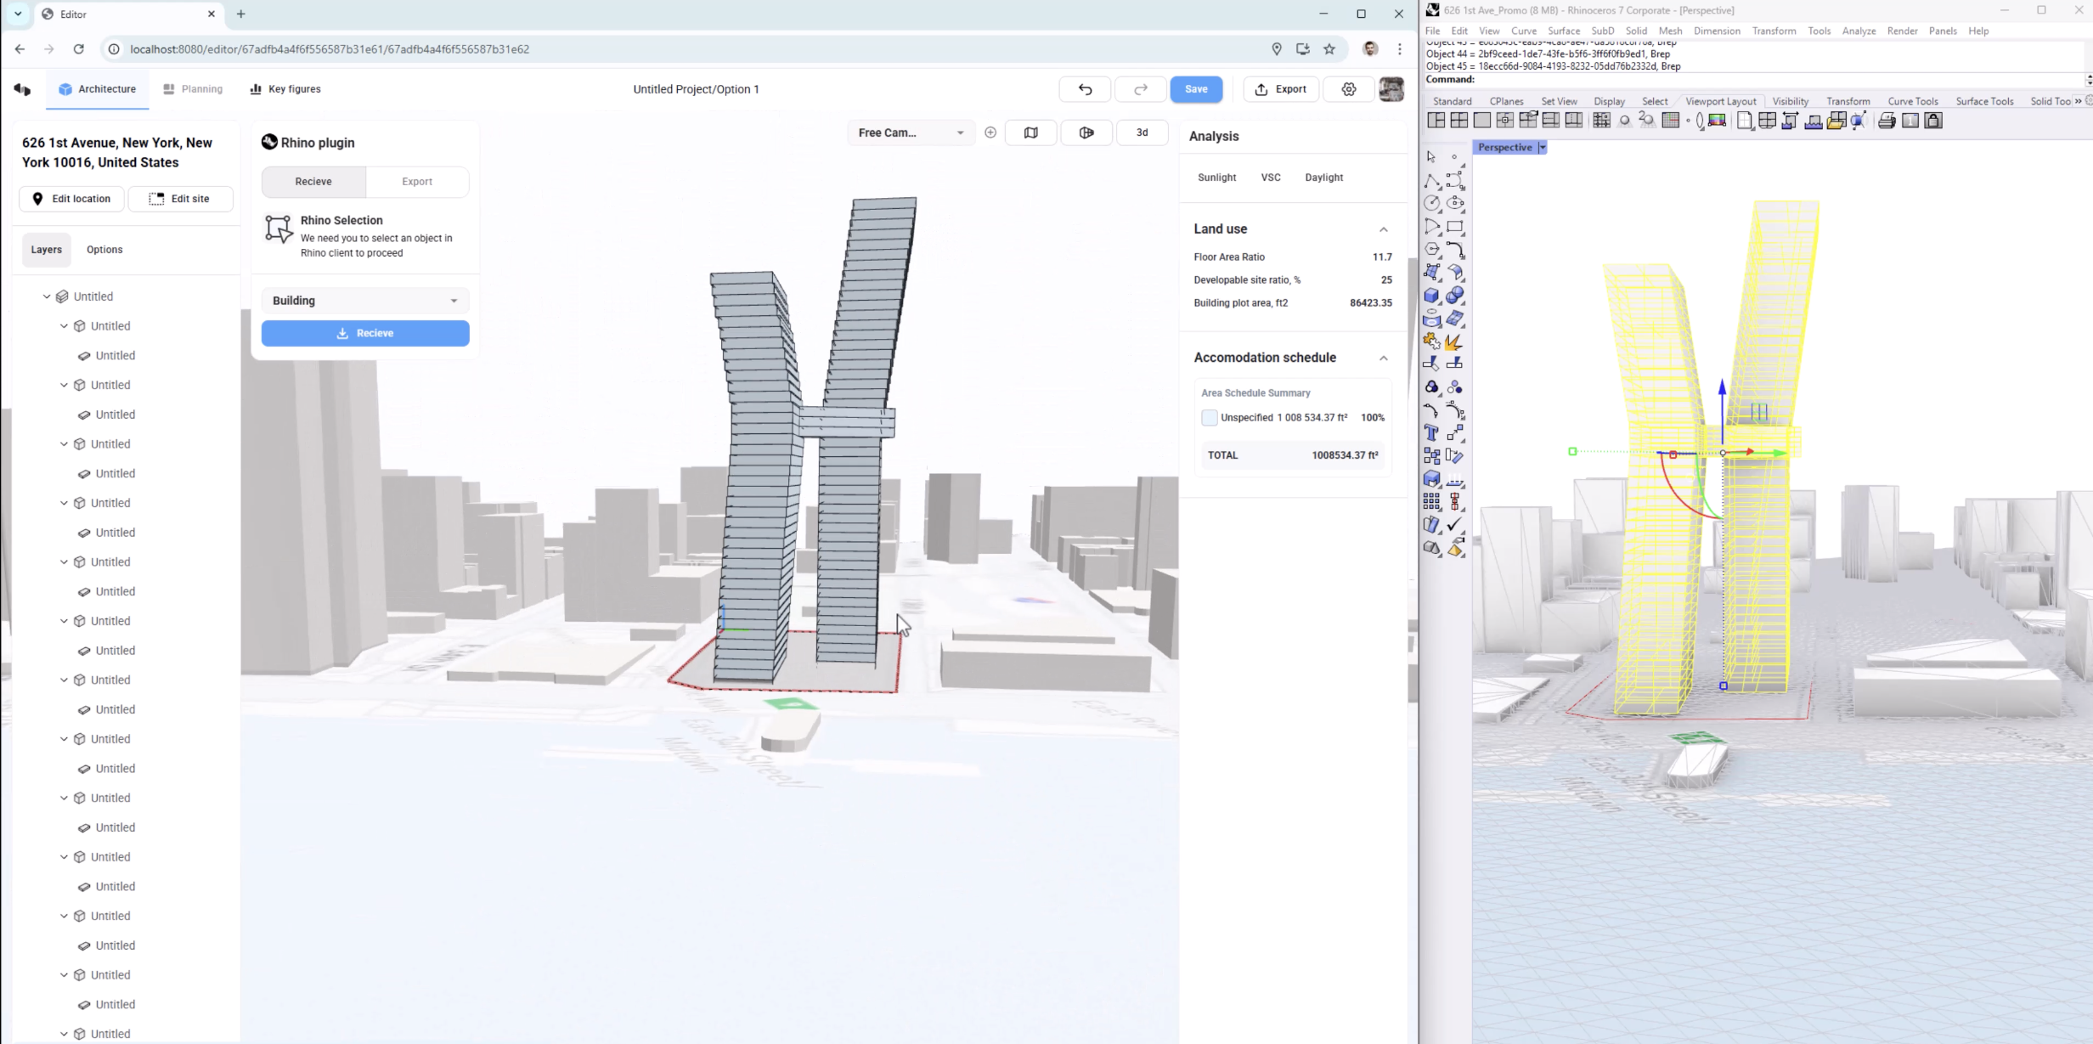Open the CPlanes toolbar tab in Rhino
The width and height of the screenshot is (2093, 1044).
pos(1506,101)
